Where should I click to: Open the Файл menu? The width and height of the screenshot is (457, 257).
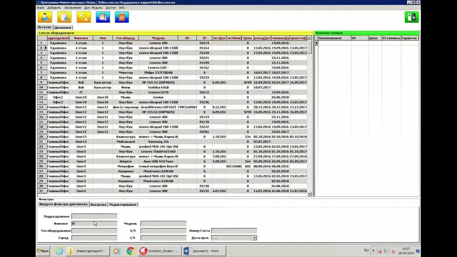tap(40, 7)
